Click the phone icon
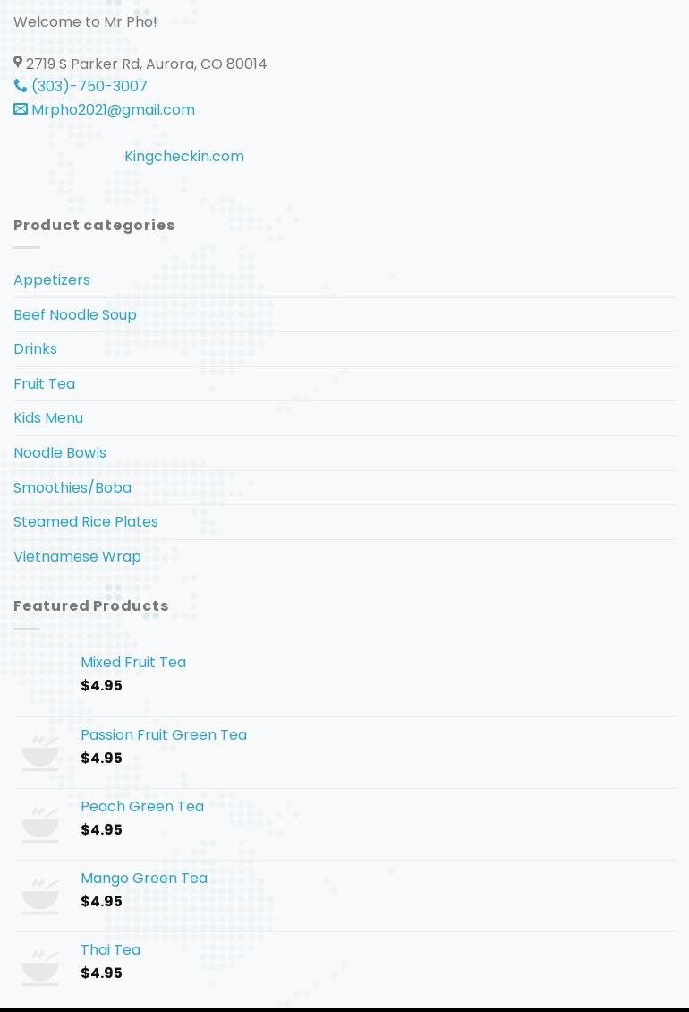 [21, 86]
